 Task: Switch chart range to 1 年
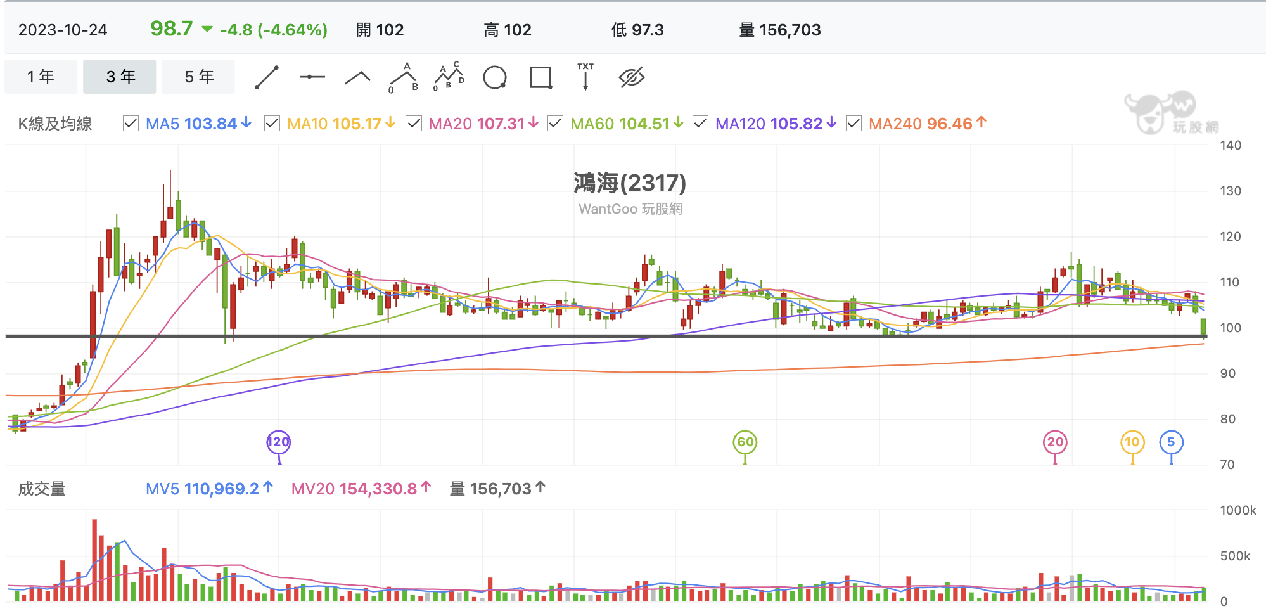pyautogui.click(x=41, y=77)
